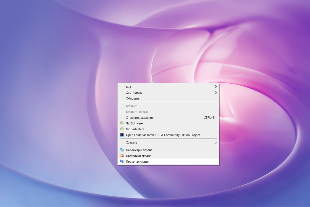Click the CTRL+Z shortcut text
310x207 pixels.
click(x=209, y=118)
